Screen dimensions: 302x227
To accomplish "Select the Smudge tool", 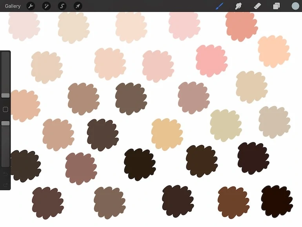I will [238, 6].
